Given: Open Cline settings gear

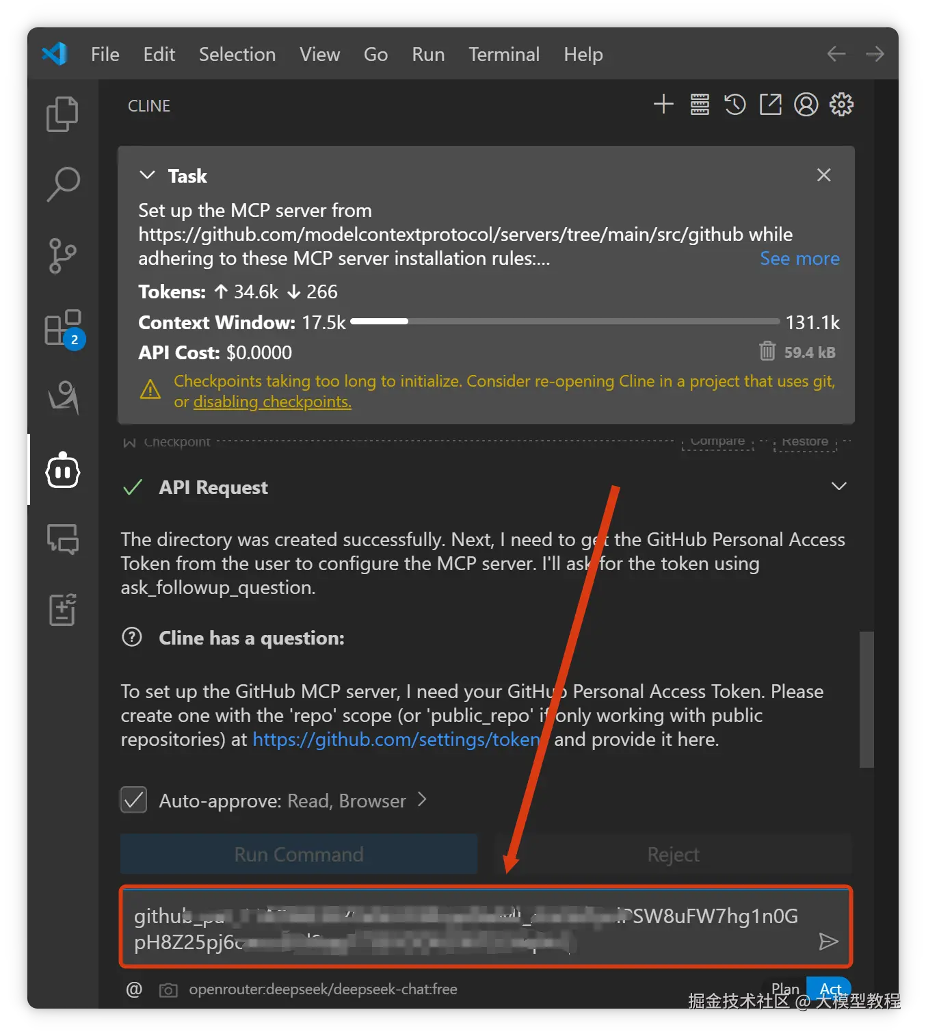Looking at the screenshot, I should (x=842, y=105).
